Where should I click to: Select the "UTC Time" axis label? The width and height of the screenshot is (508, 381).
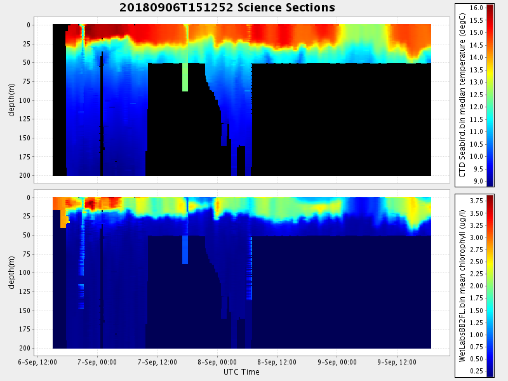tap(241, 371)
